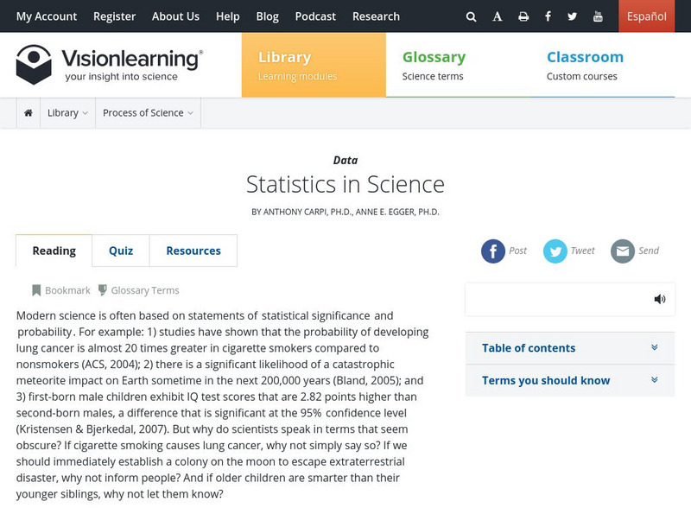The image size is (691, 508).
Task: Bookmark this module
Action: coord(61,290)
